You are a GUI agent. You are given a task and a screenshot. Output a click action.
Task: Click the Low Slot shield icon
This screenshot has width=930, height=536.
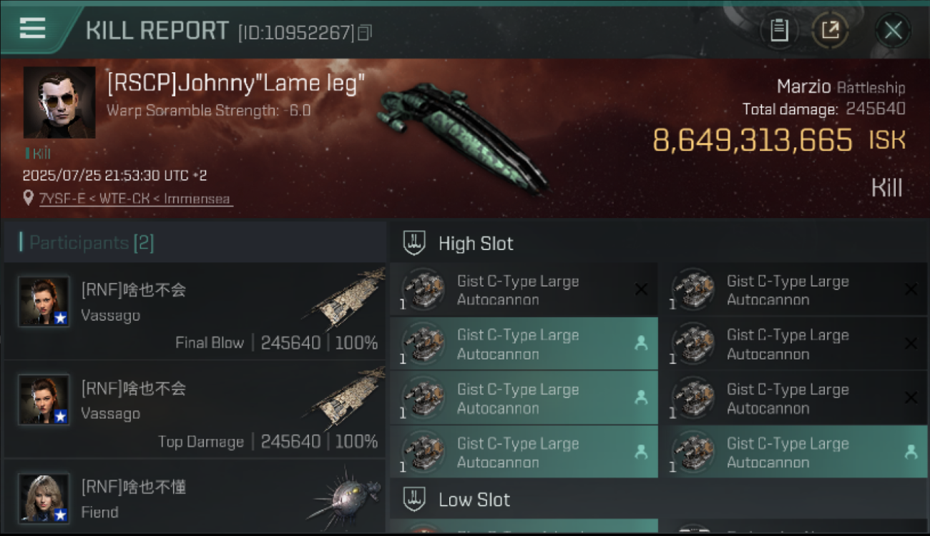414,499
